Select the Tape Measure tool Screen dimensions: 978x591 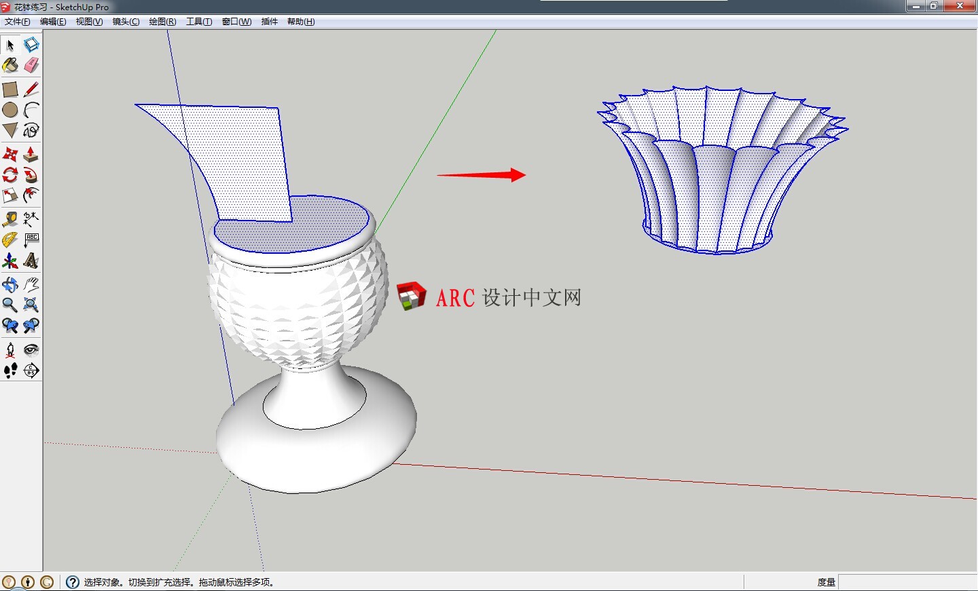click(10, 219)
